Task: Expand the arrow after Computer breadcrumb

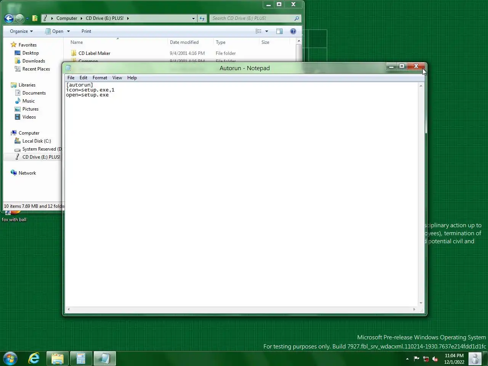Action: [x=81, y=18]
